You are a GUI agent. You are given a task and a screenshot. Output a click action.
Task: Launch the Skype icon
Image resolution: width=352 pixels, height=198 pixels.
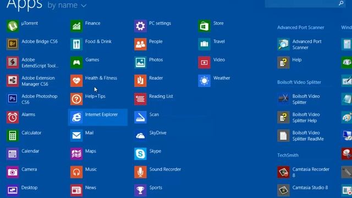(140, 154)
